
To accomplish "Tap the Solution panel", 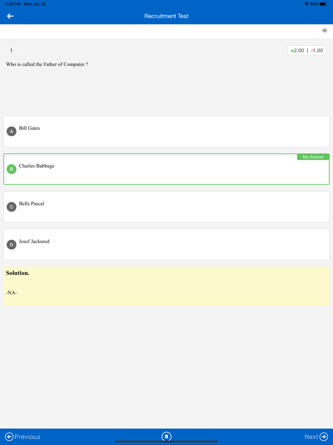I will point(166,286).
